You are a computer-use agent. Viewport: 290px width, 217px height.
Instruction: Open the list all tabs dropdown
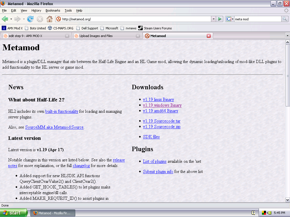coord(287,36)
